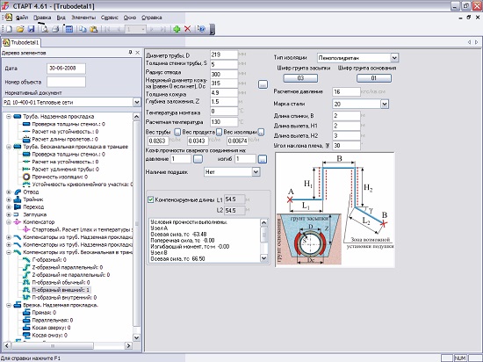The image size is (483, 362).
Task: Click the ... button beside the изгиб field
Action: click(x=263, y=159)
